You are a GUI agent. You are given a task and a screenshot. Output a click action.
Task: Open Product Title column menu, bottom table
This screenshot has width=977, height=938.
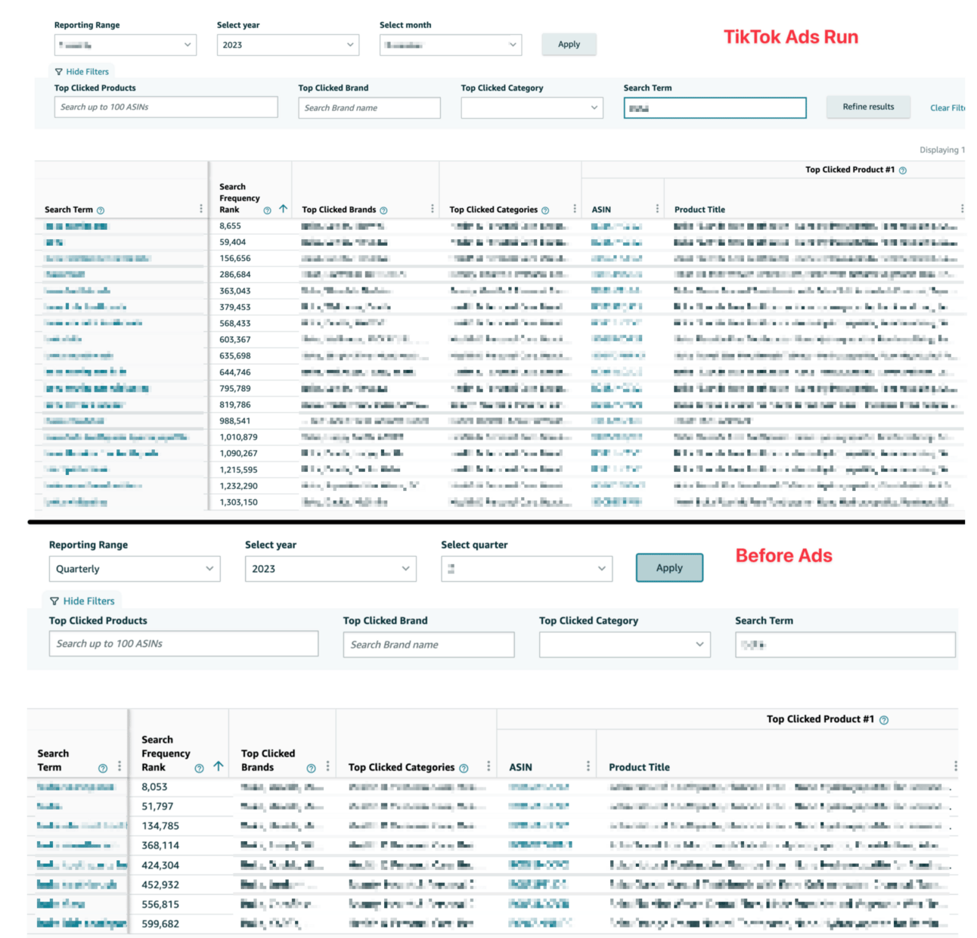(x=955, y=766)
